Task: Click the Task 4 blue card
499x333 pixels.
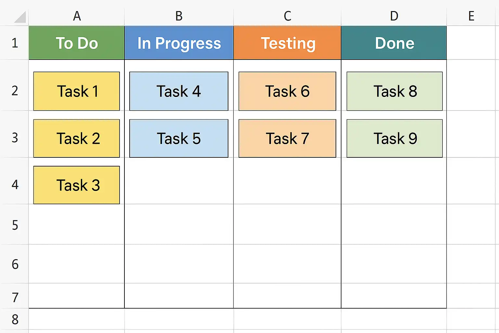Action: (179, 91)
